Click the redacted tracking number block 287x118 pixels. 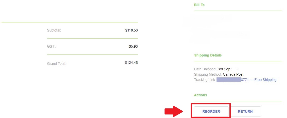pyautogui.click(x=228, y=80)
